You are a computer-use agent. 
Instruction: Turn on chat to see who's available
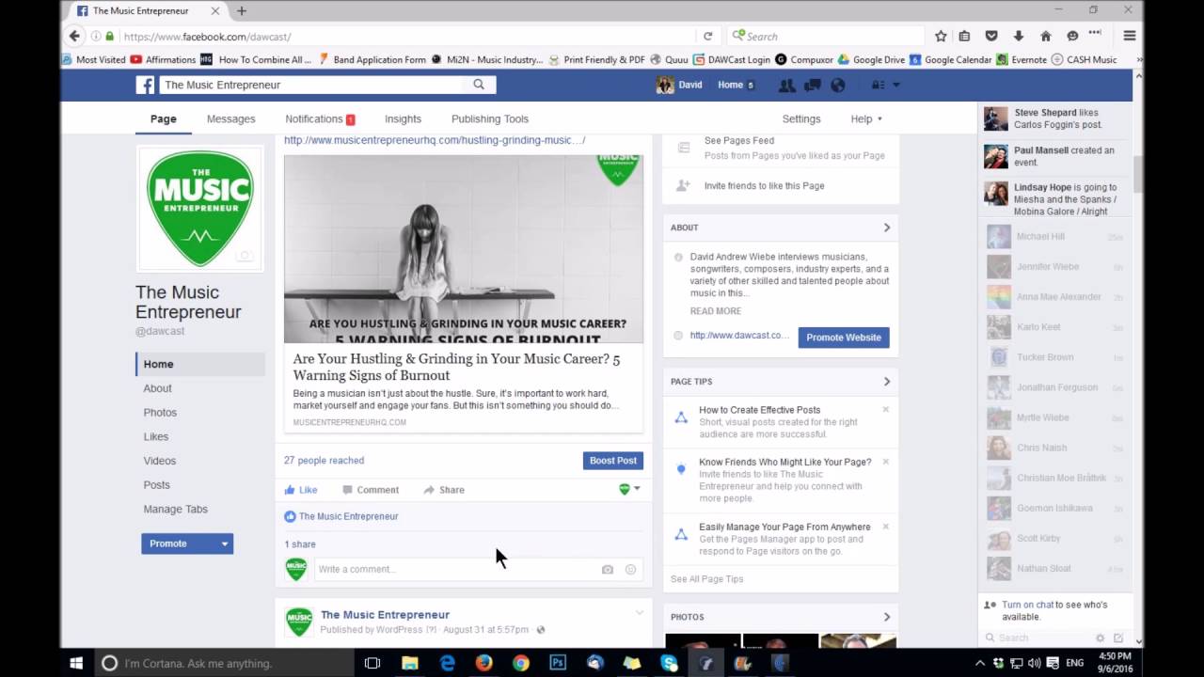1044,605
